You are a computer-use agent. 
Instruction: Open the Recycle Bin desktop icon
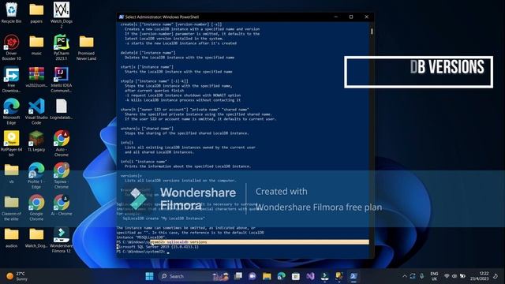11,13
